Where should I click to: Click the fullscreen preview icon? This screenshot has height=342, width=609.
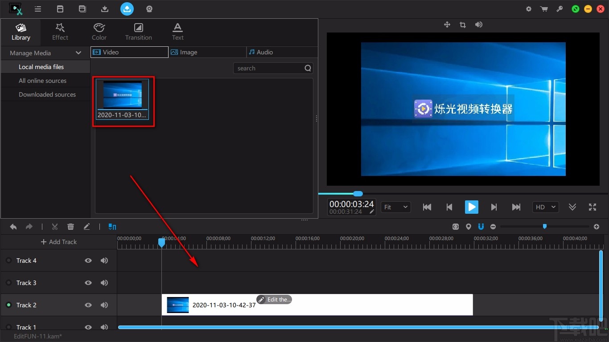coord(592,207)
